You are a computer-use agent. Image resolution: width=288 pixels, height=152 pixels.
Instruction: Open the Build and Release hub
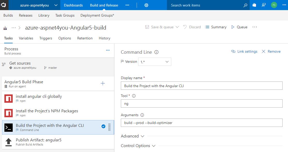pyautogui.click(x=104, y=5)
